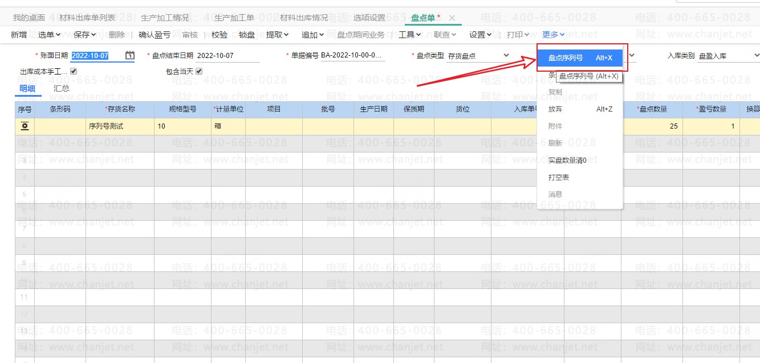Click the 确认盈亏 button

pos(155,35)
